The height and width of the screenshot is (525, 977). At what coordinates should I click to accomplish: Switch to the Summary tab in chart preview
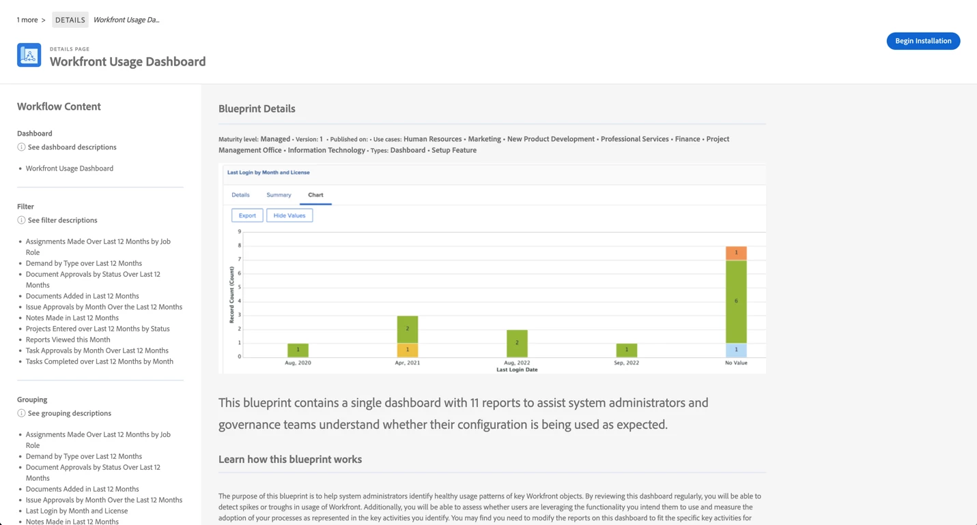pos(279,195)
